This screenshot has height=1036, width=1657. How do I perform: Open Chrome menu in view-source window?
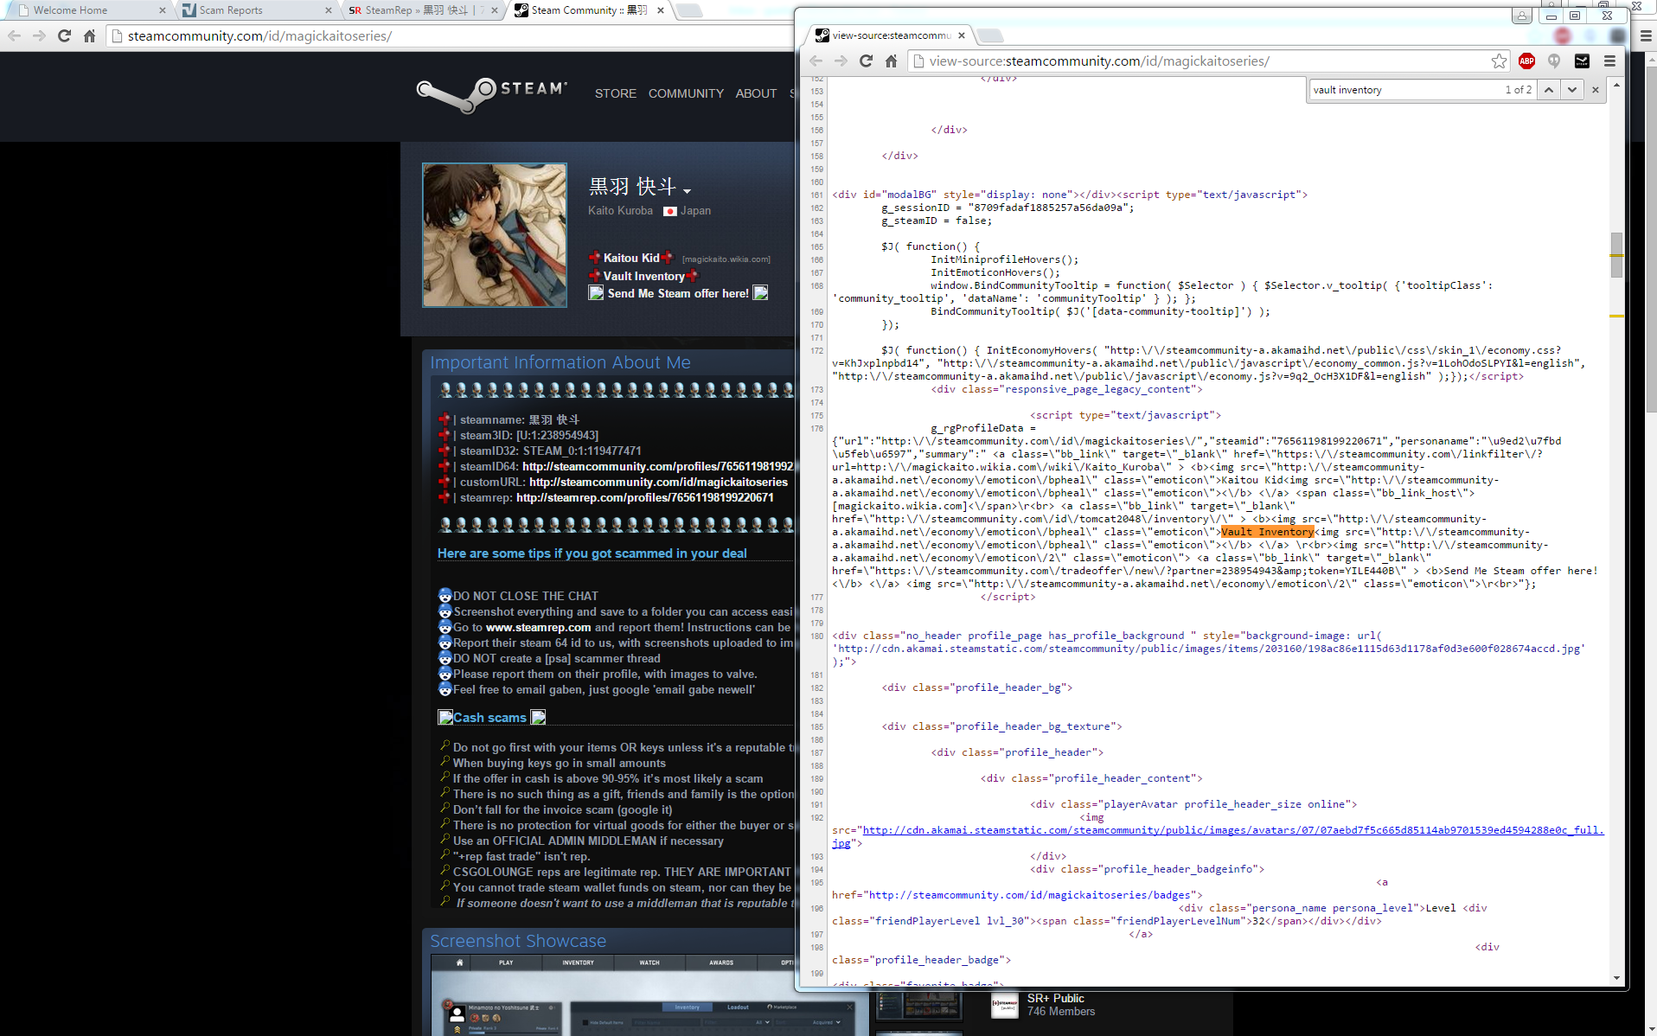1609,61
